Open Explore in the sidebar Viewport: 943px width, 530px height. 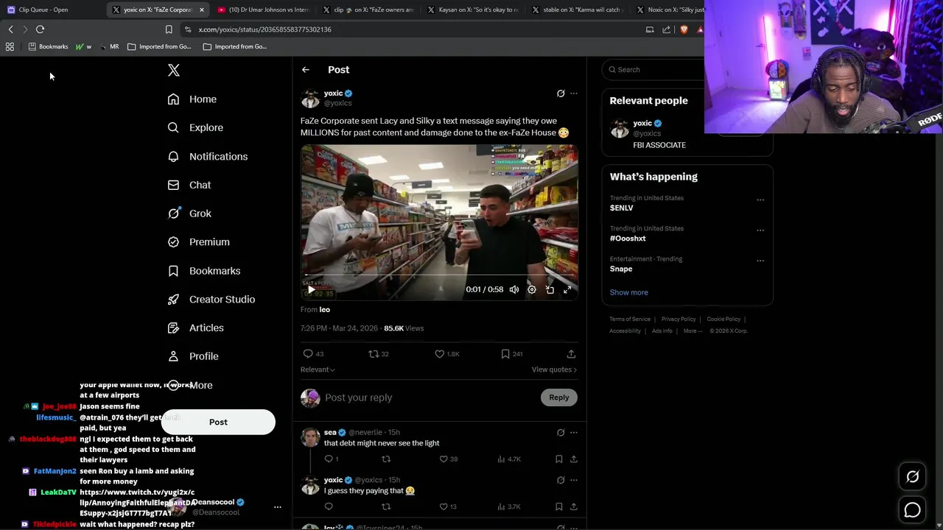(195, 127)
